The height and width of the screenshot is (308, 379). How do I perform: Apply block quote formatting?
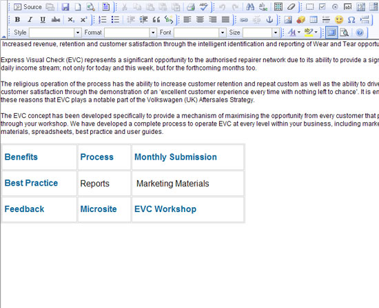coord(156,19)
